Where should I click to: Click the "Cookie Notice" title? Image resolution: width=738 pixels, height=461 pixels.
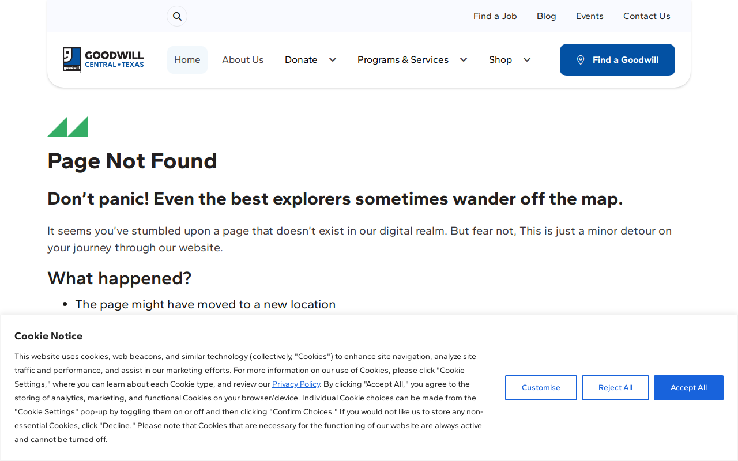click(48, 336)
